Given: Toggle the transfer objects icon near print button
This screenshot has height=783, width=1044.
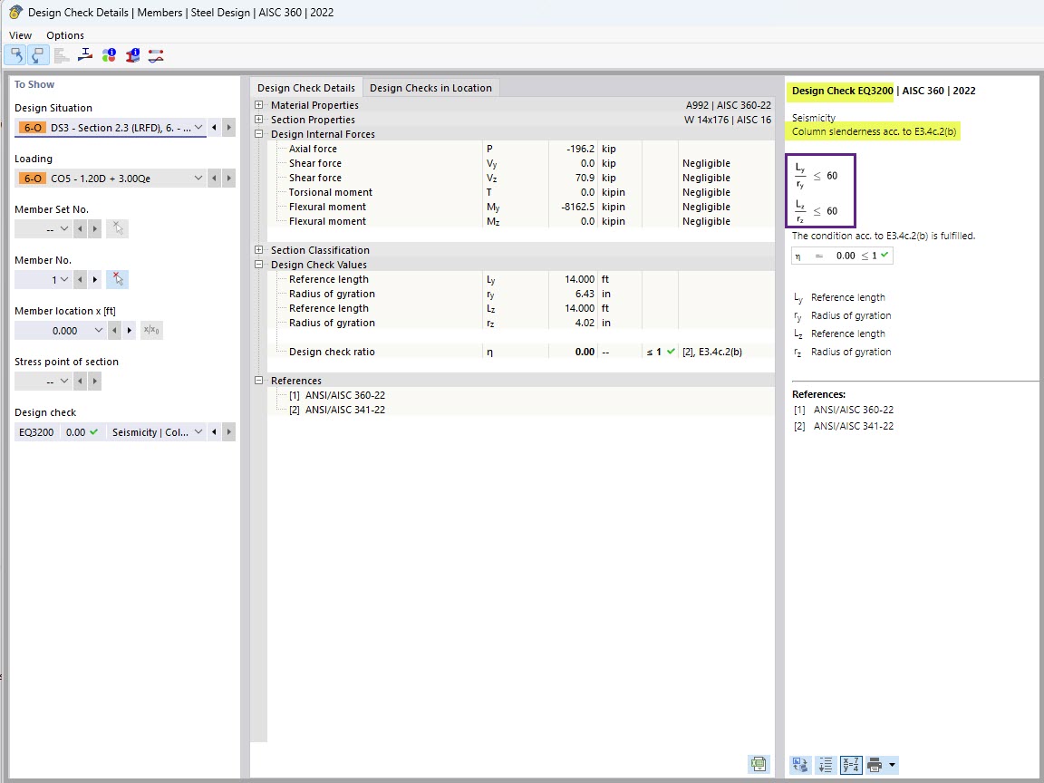Looking at the screenshot, I should coord(800,764).
